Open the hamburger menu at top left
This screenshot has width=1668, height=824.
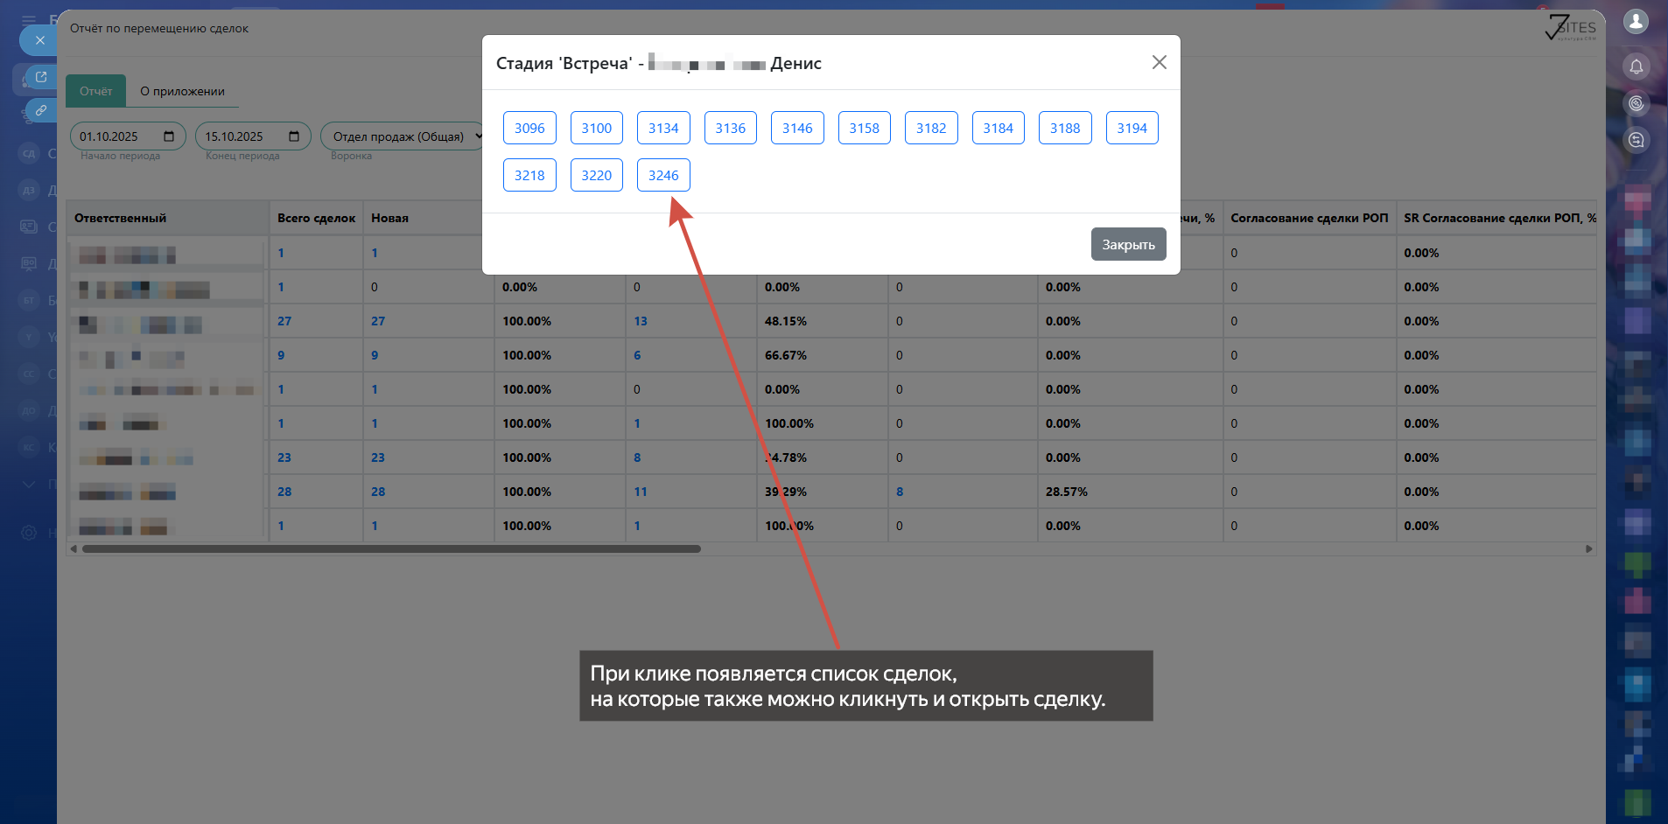(29, 19)
